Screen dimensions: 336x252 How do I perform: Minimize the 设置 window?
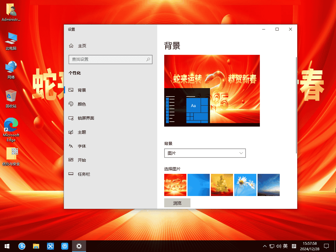click(x=264, y=29)
